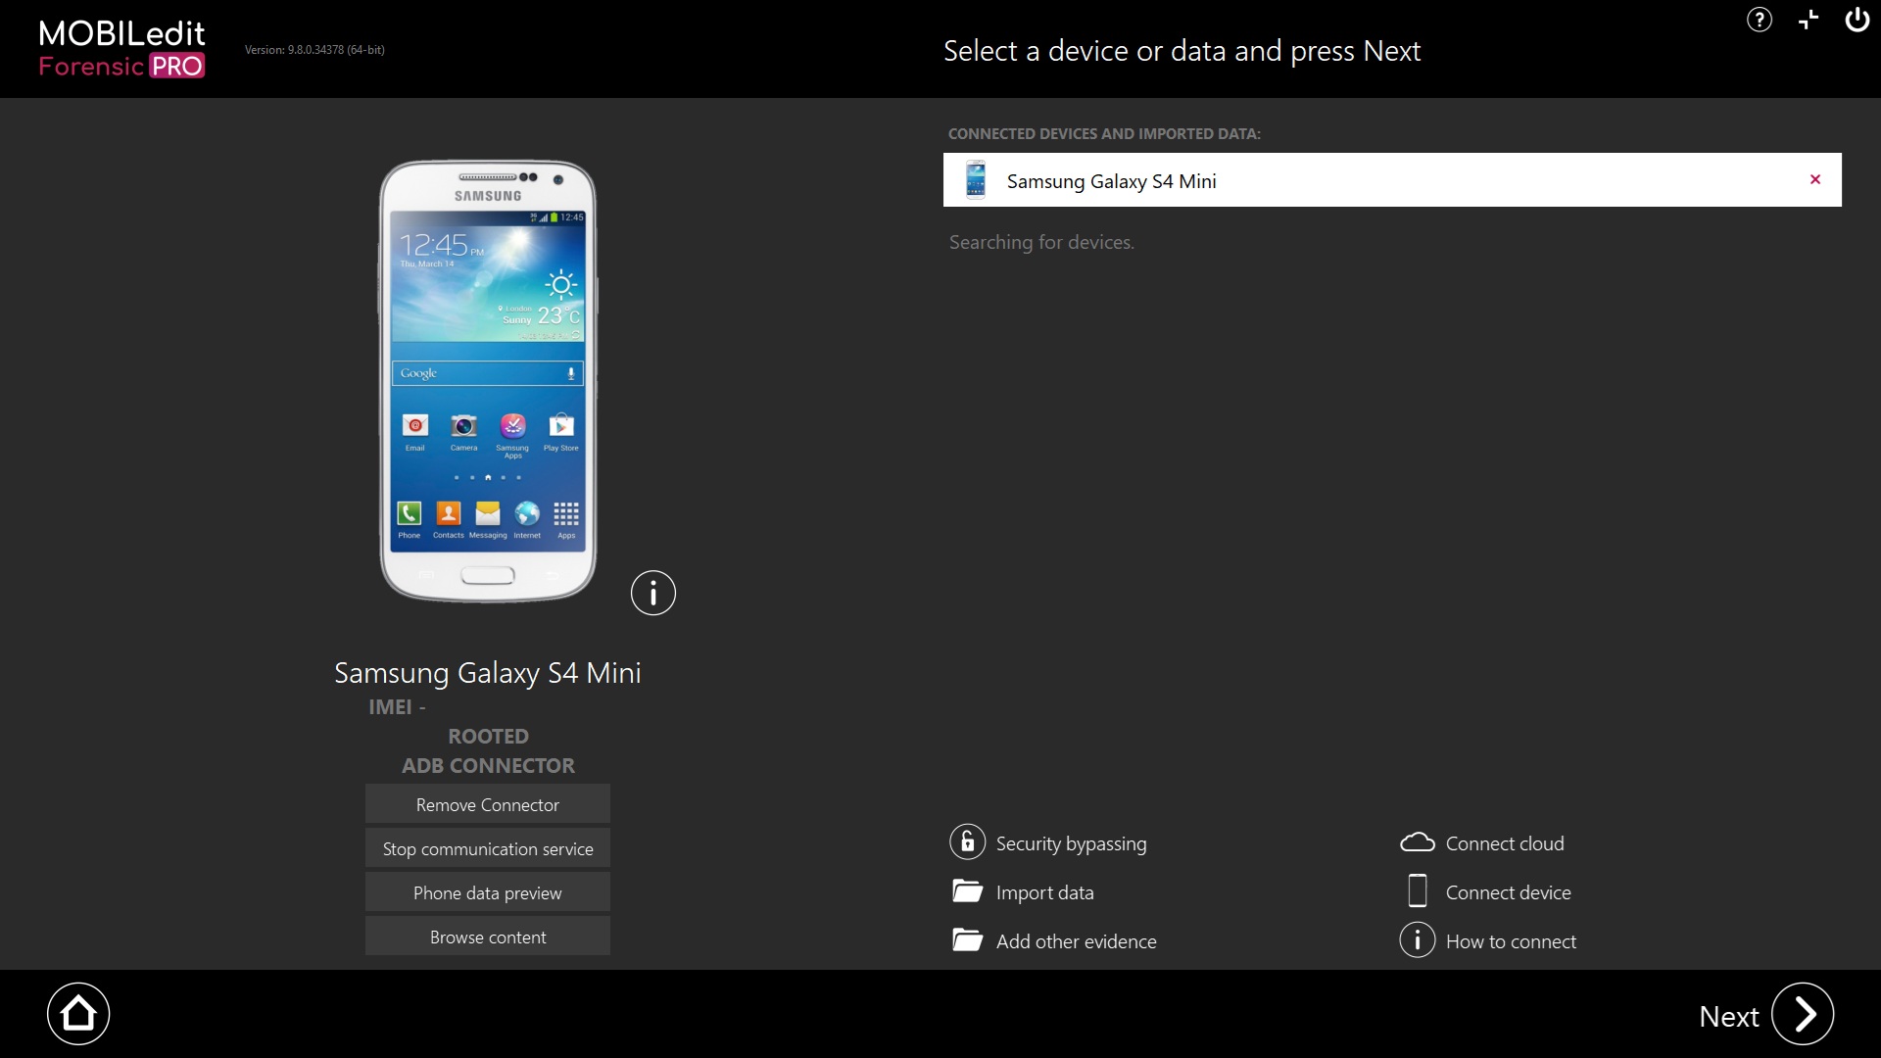Click the Next arrow circle icon
Image resolution: width=1881 pixels, height=1058 pixels.
tap(1803, 1014)
